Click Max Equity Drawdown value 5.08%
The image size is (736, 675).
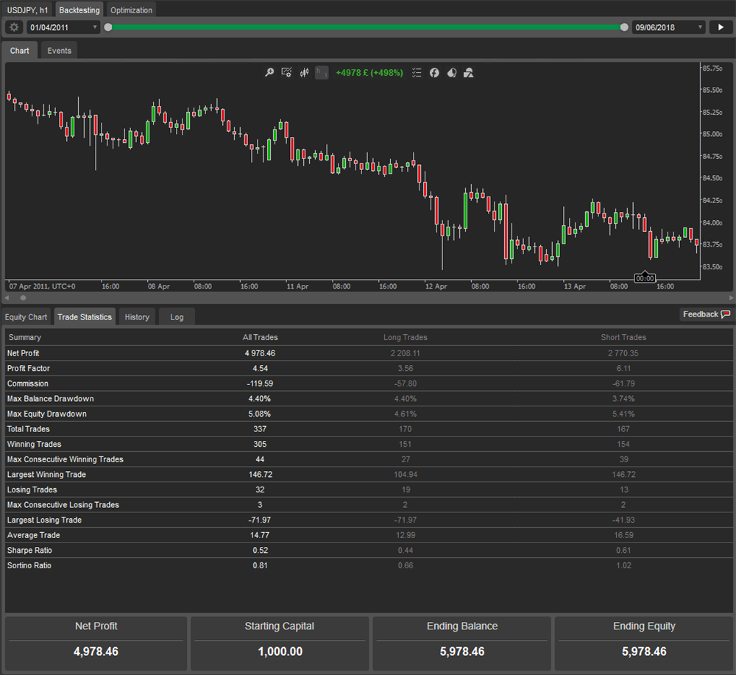click(260, 414)
